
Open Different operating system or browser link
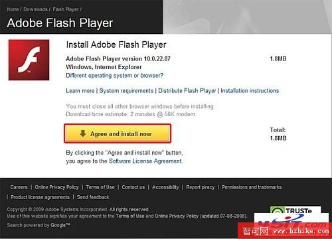pos(114,76)
